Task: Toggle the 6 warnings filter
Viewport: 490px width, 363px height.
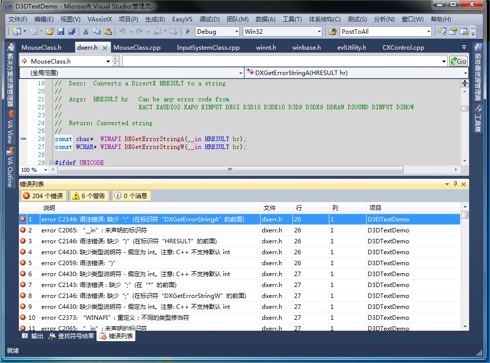Action: (89, 196)
